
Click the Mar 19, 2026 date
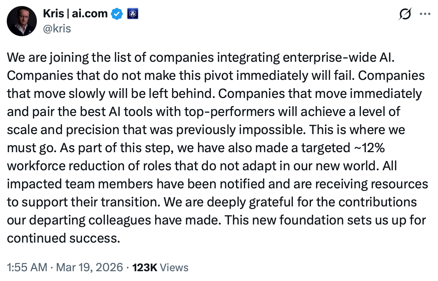tap(89, 267)
